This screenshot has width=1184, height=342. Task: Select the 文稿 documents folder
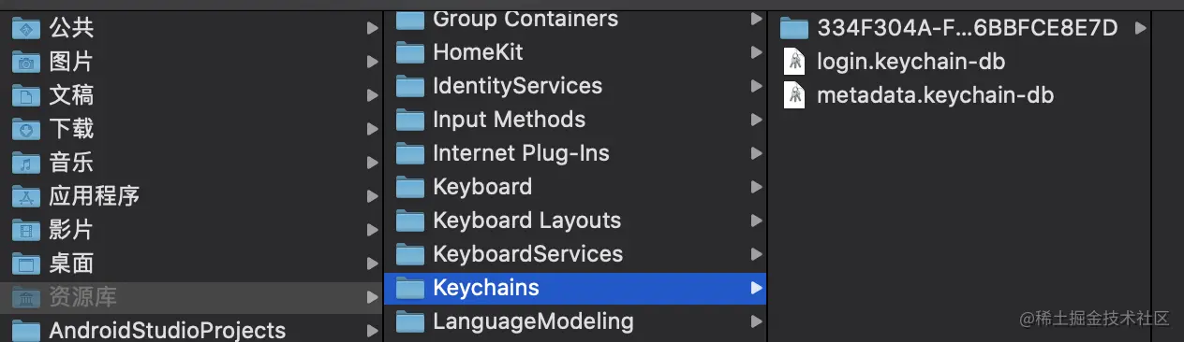pyautogui.click(x=191, y=95)
